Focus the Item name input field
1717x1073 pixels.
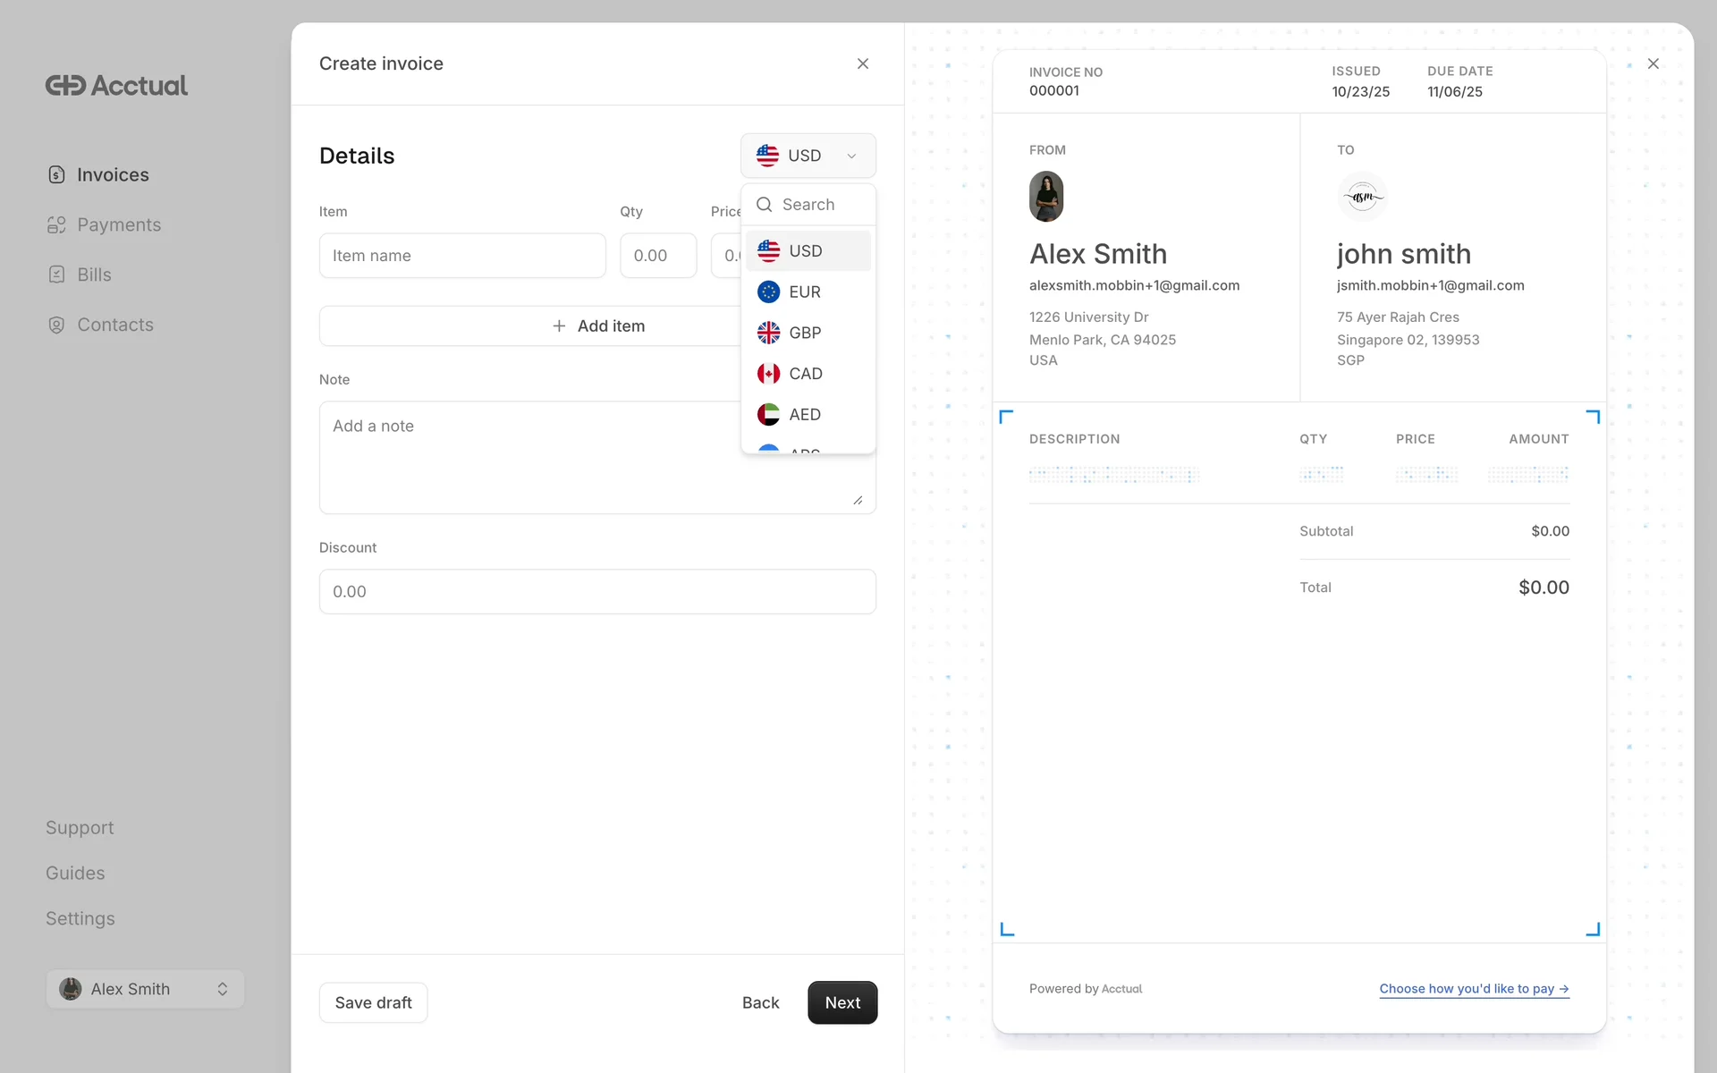click(x=462, y=256)
